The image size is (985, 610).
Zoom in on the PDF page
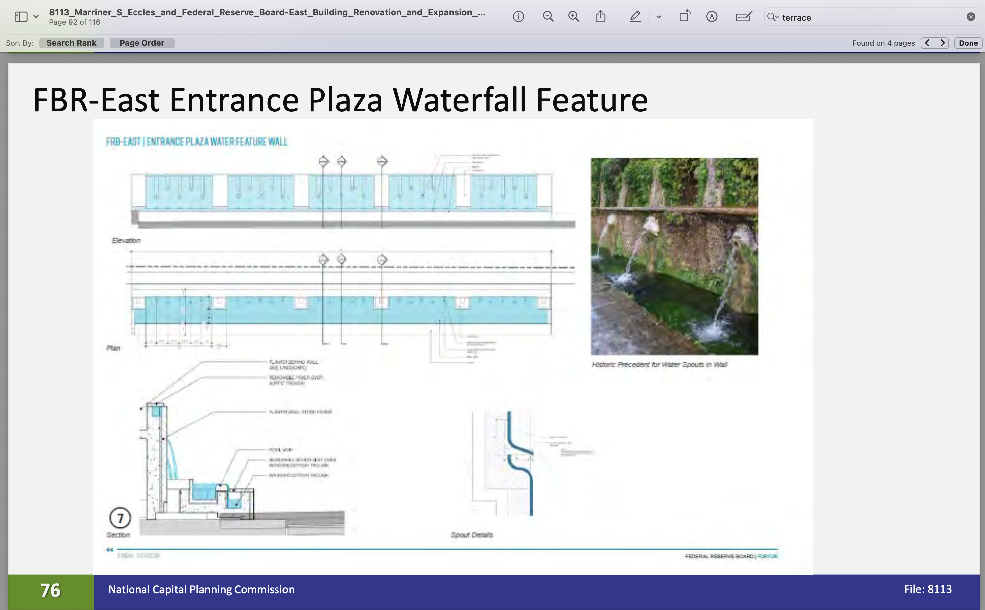tap(573, 17)
